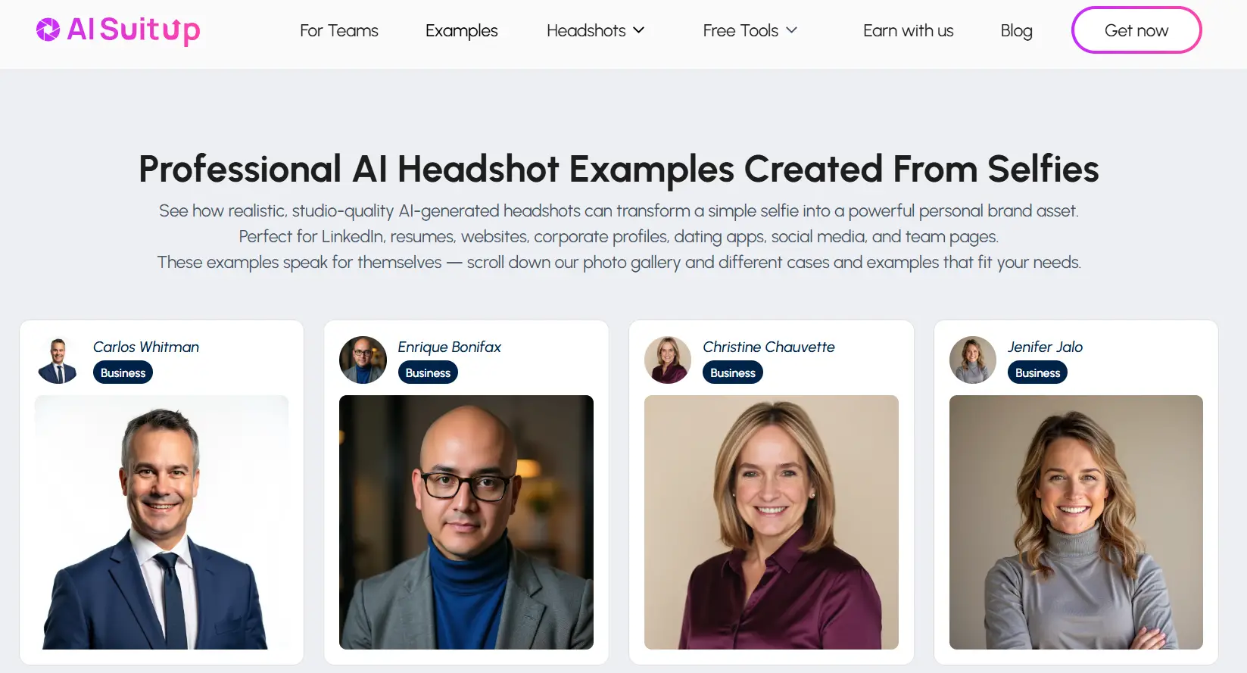Visit the Blog link

coord(1016,30)
